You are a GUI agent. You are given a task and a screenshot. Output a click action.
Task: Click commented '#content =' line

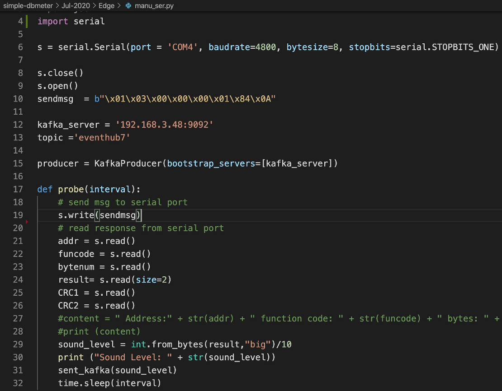pyautogui.click(x=279, y=319)
